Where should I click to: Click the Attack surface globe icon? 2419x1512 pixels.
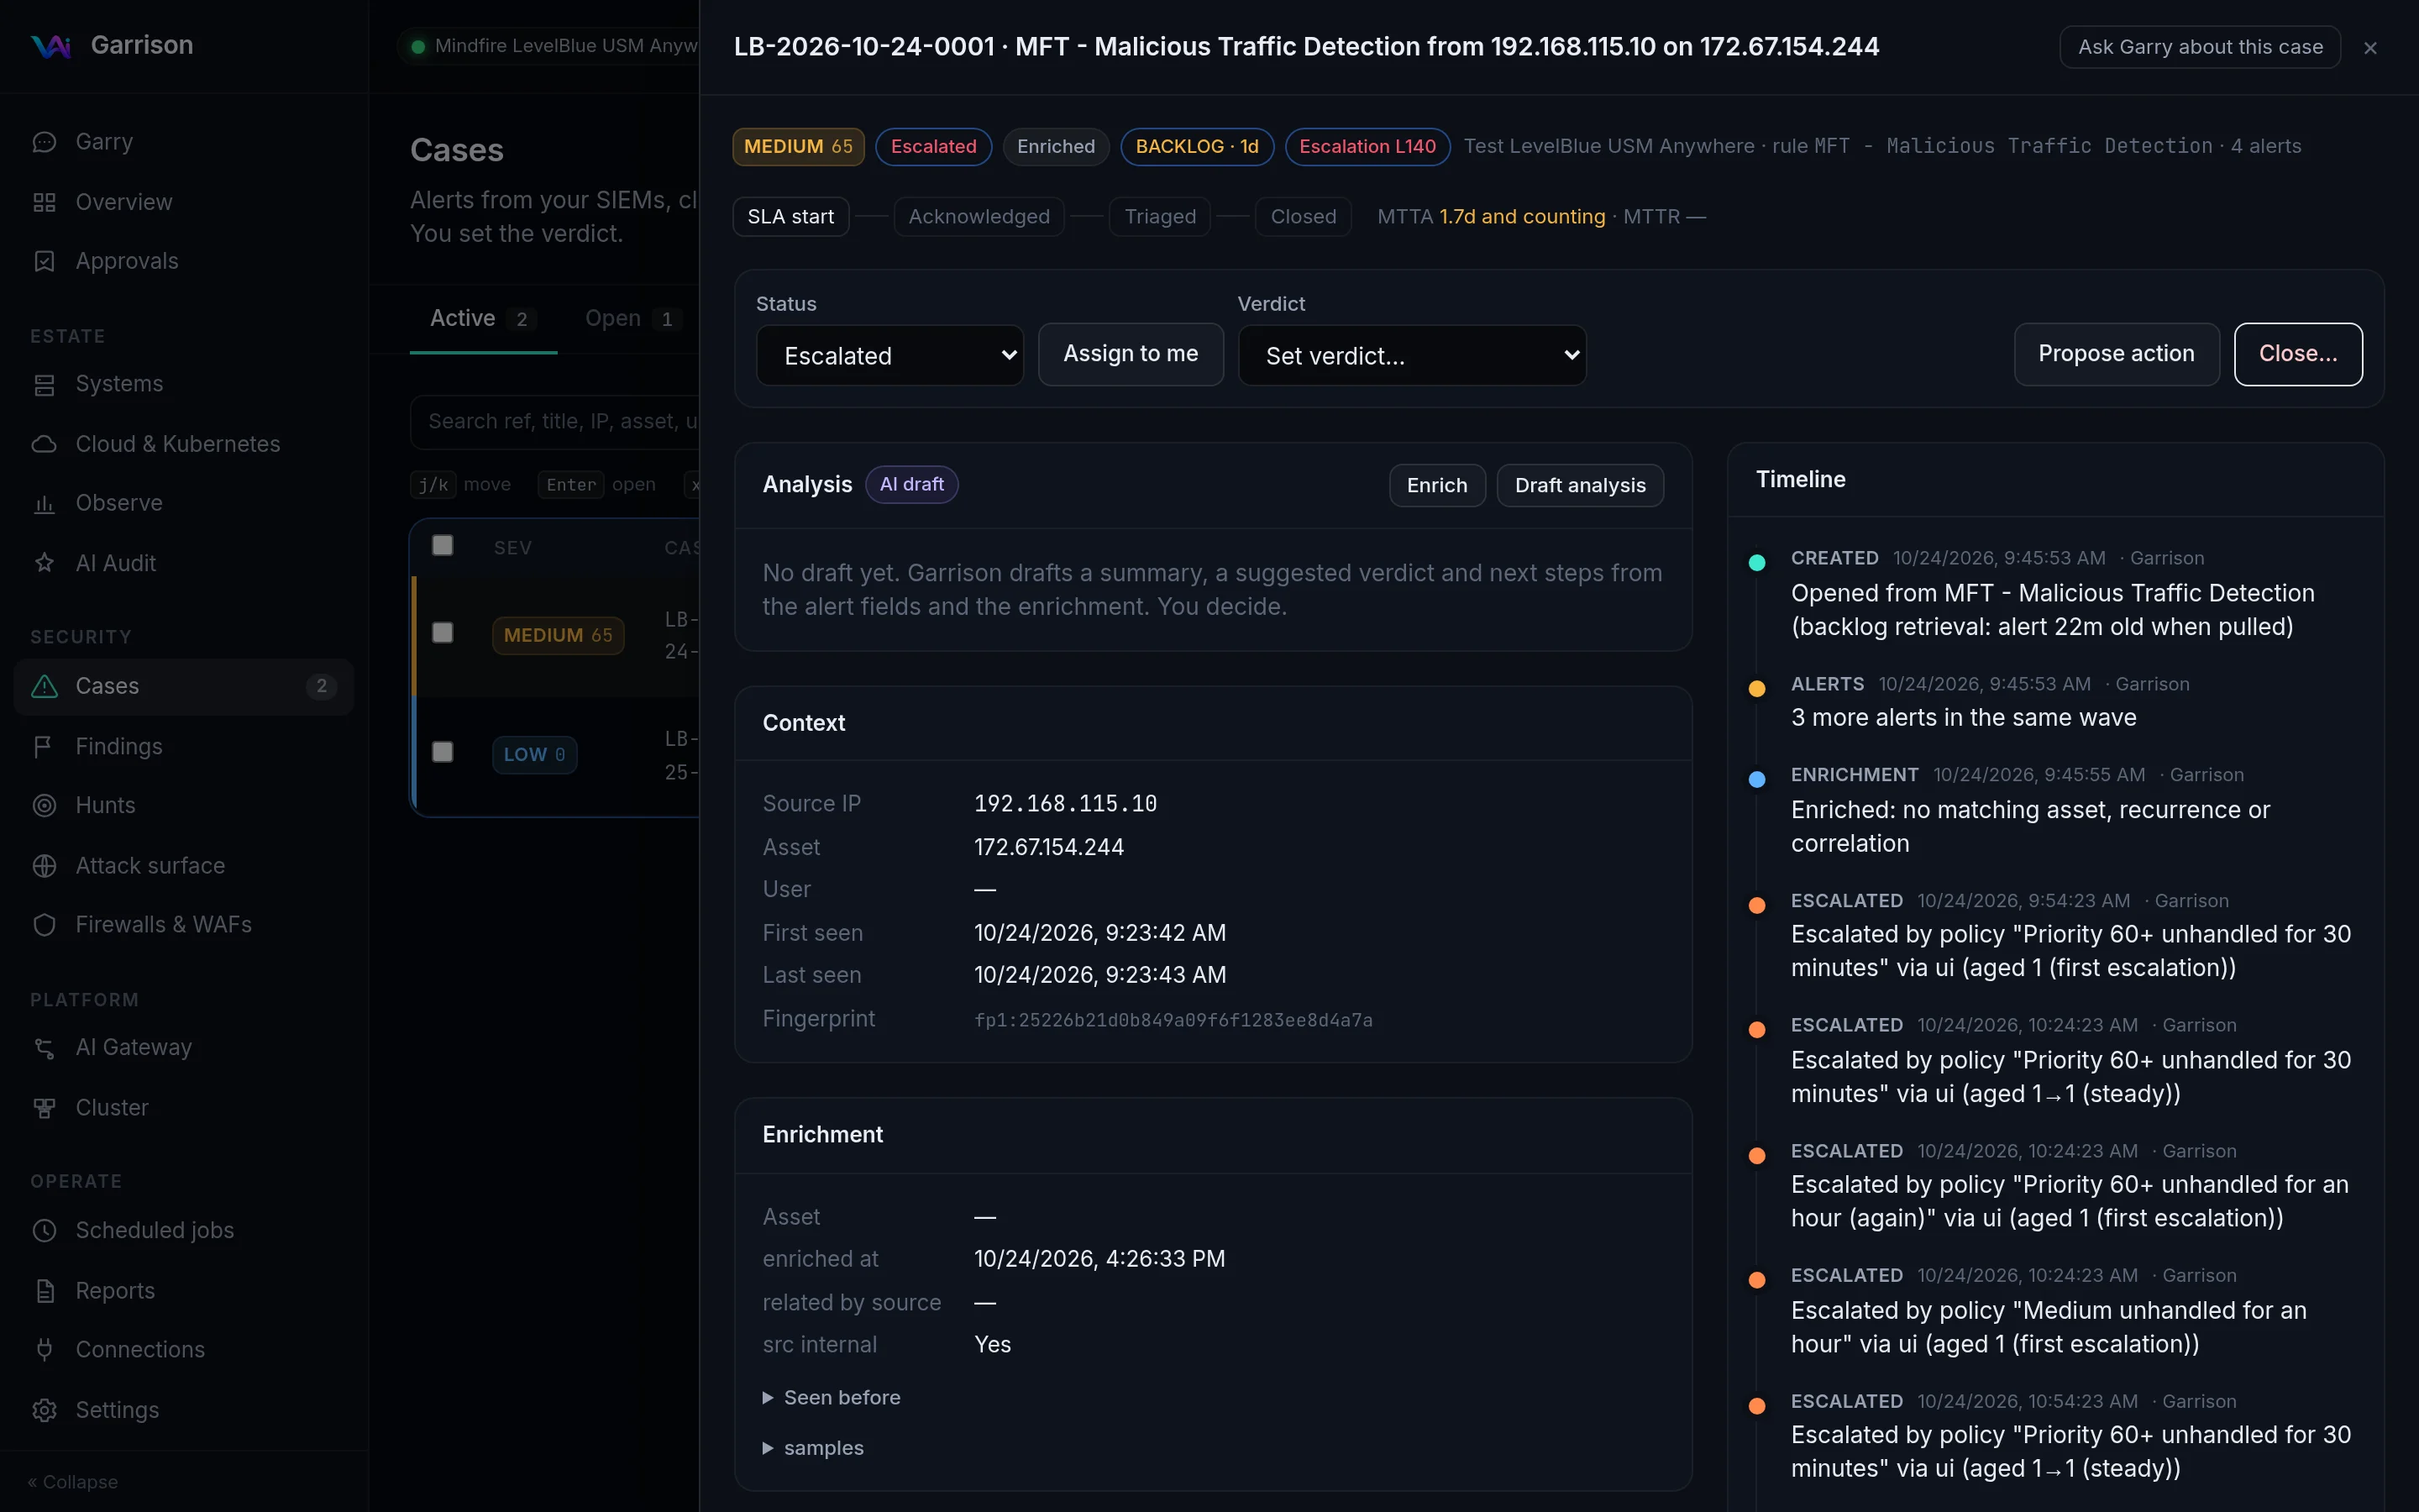44,866
